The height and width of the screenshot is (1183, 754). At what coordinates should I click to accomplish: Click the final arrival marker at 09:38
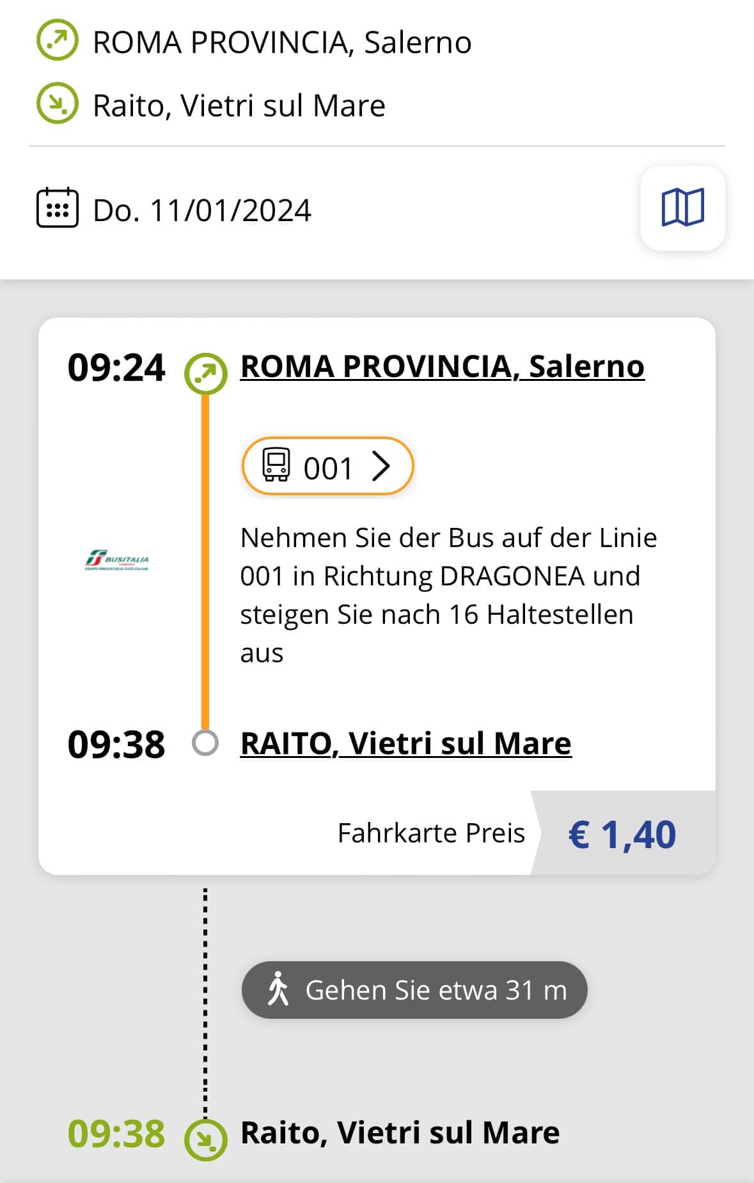205,1139
